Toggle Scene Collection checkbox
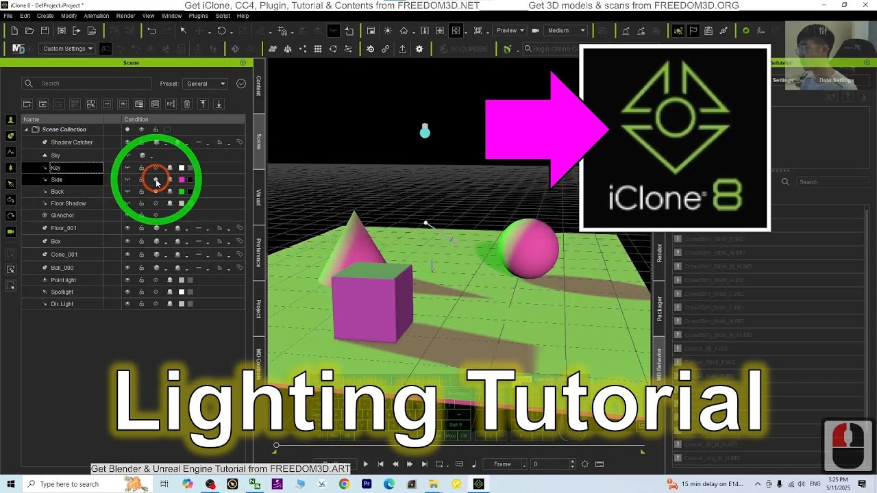This screenshot has height=493, width=877. pyautogui.click(x=167, y=129)
